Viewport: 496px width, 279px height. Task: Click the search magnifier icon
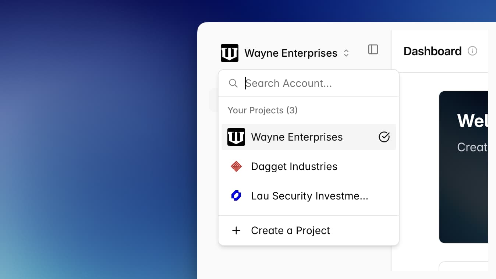click(233, 83)
